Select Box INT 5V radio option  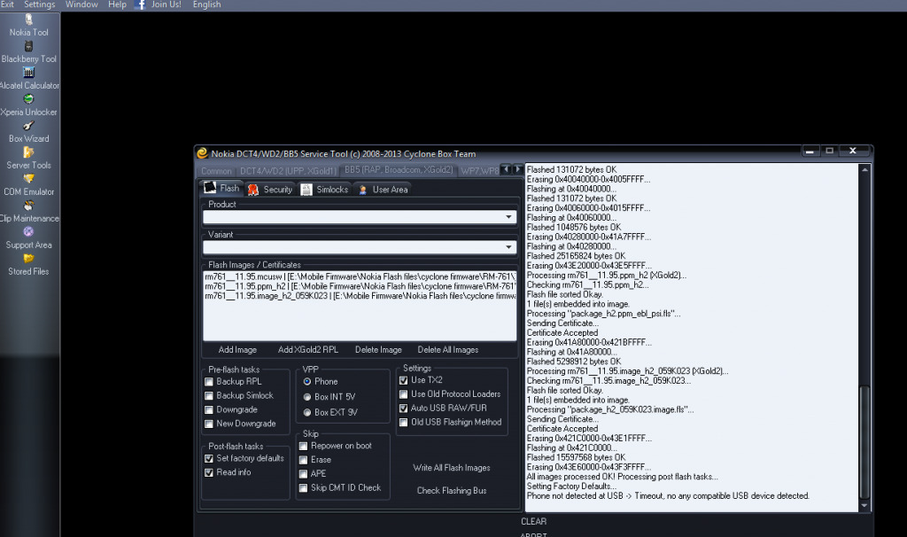pos(307,397)
